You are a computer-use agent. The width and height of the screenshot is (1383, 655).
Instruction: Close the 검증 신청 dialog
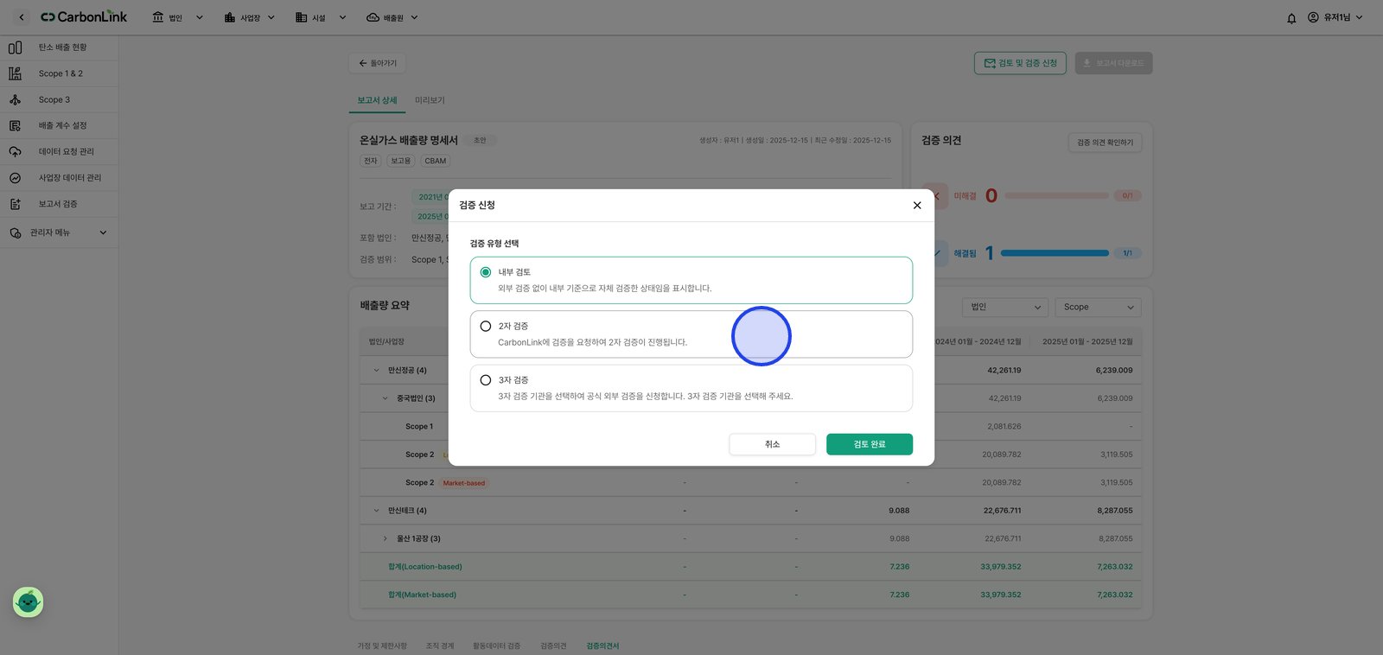click(917, 206)
